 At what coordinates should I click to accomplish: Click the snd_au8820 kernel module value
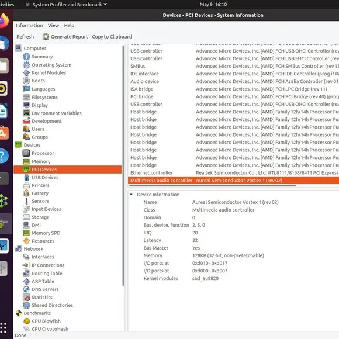(x=205, y=278)
